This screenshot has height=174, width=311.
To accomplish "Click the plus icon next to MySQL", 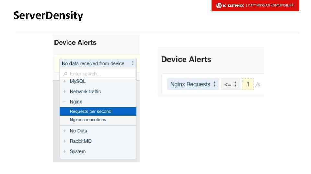I will pyautogui.click(x=65, y=82).
